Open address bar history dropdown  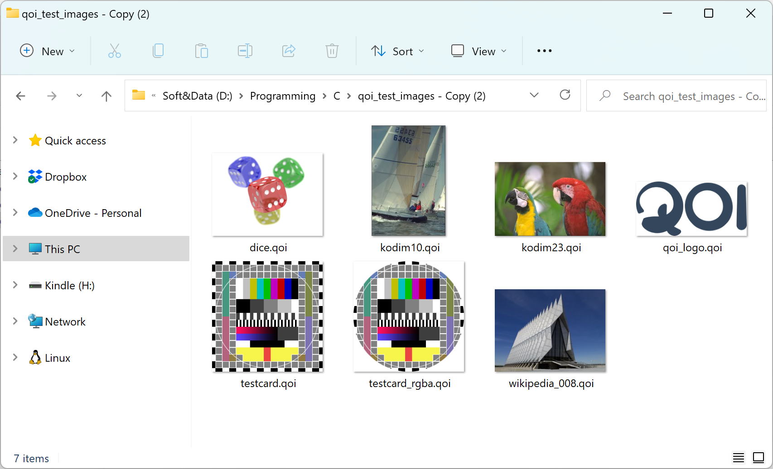(x=534, y=95)
